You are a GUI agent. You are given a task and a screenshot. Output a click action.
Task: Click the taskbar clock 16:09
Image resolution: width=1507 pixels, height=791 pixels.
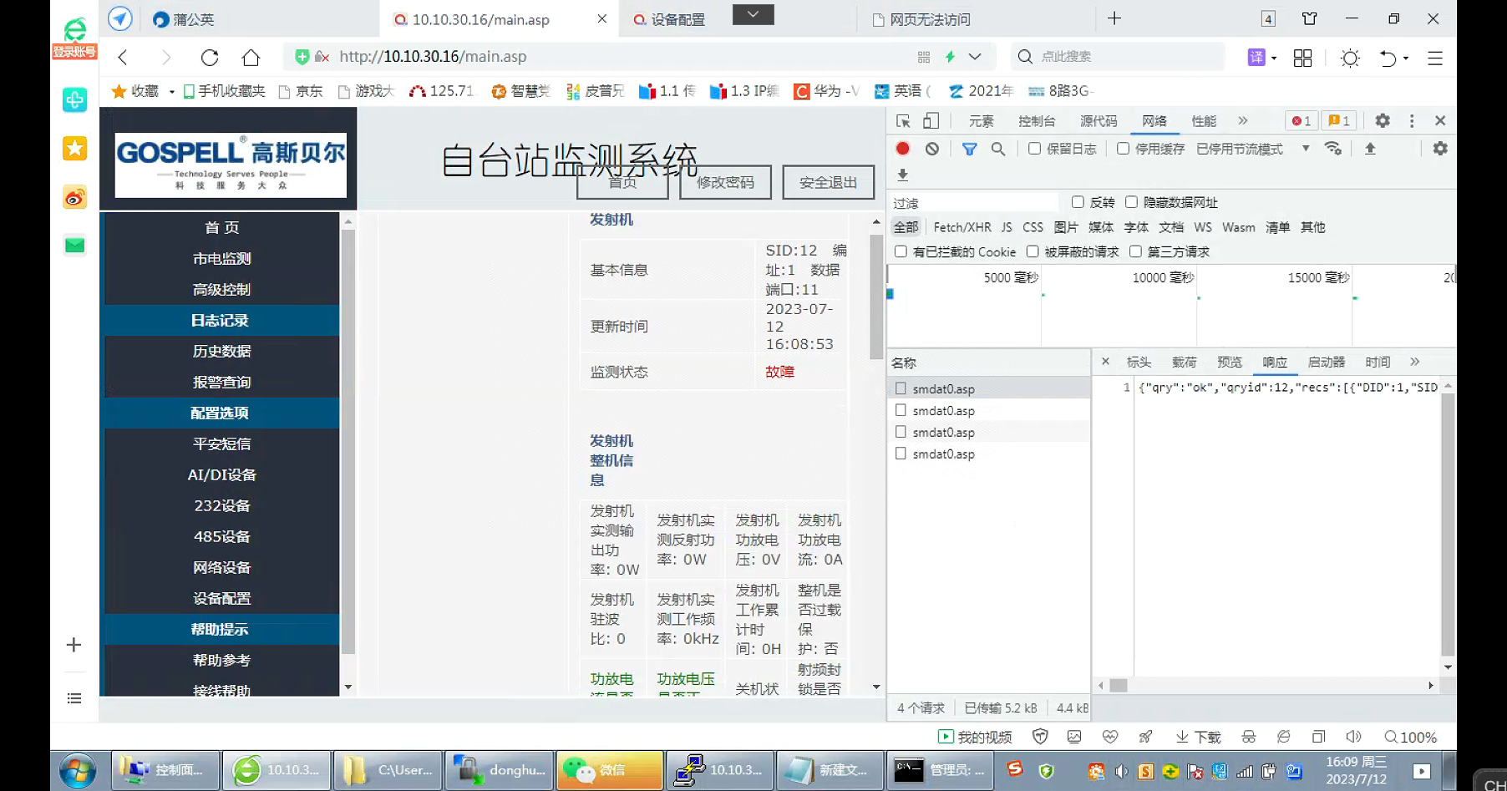point(1357,762)
